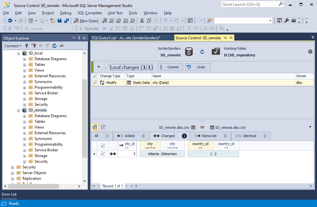Open the find combo box dropdown
317x207 pixels.
point(270,21)
